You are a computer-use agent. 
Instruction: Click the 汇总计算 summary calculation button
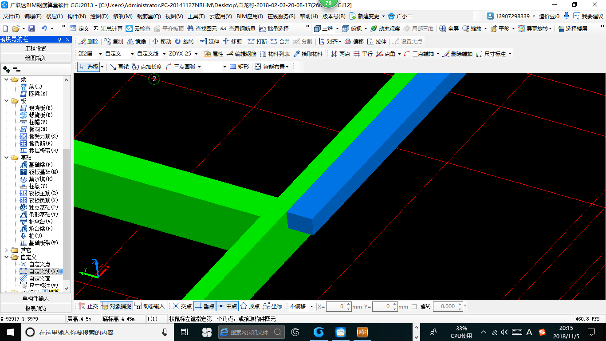click(x=107, y=28)
